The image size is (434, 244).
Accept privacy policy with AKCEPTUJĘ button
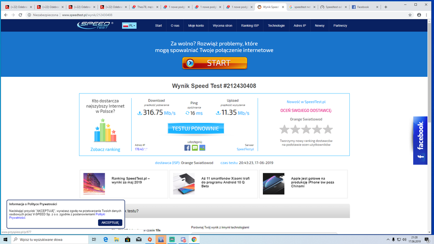coord(110,222)
